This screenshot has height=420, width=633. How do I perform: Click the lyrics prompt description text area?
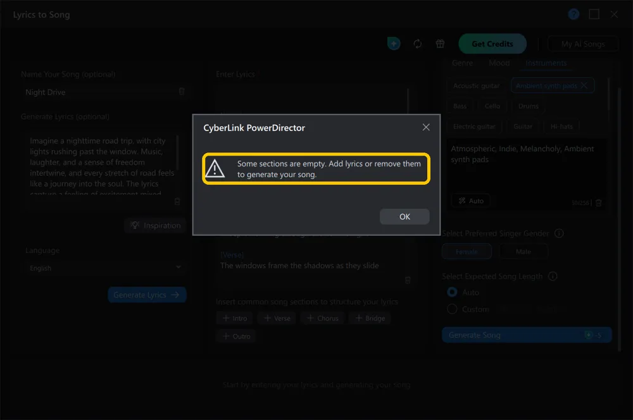click(x=101, y=166)
